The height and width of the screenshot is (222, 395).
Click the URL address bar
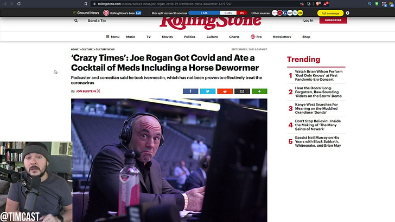tap(194, 4)
